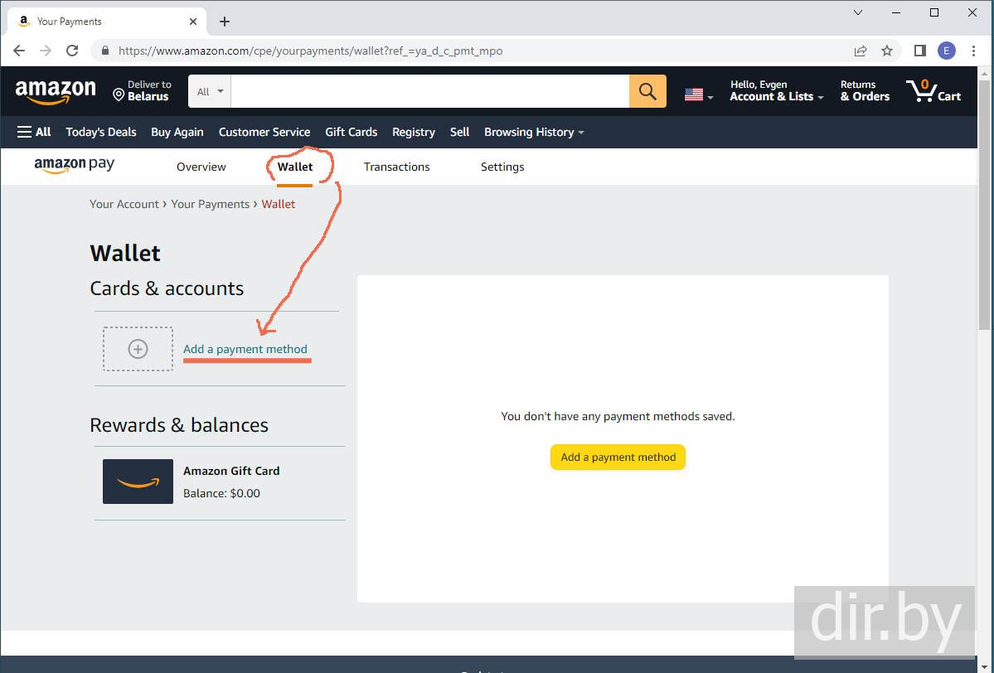Click Sell in navigation bar
994x673 pixels.
[x=459, y=132]
